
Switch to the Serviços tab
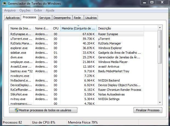tap(45, 18)
